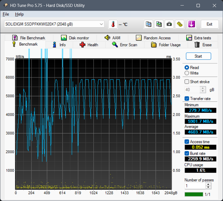This screenshot has height=201, width=223.
Task: Increase number of passes stepper up
Action: tap(208, 184)
